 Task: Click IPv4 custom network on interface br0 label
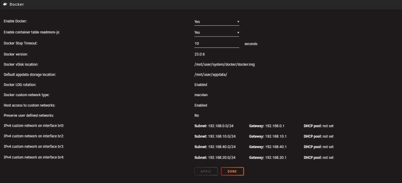34,126
